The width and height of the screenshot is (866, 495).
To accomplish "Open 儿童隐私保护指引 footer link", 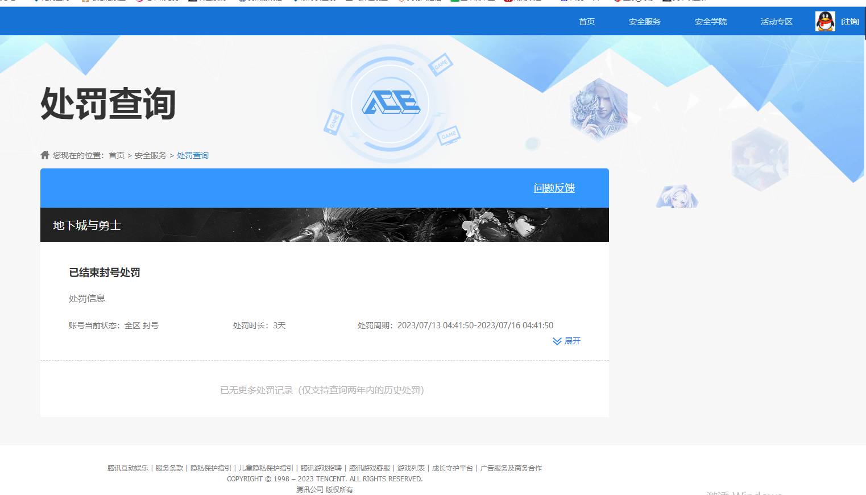I will 266,468.
